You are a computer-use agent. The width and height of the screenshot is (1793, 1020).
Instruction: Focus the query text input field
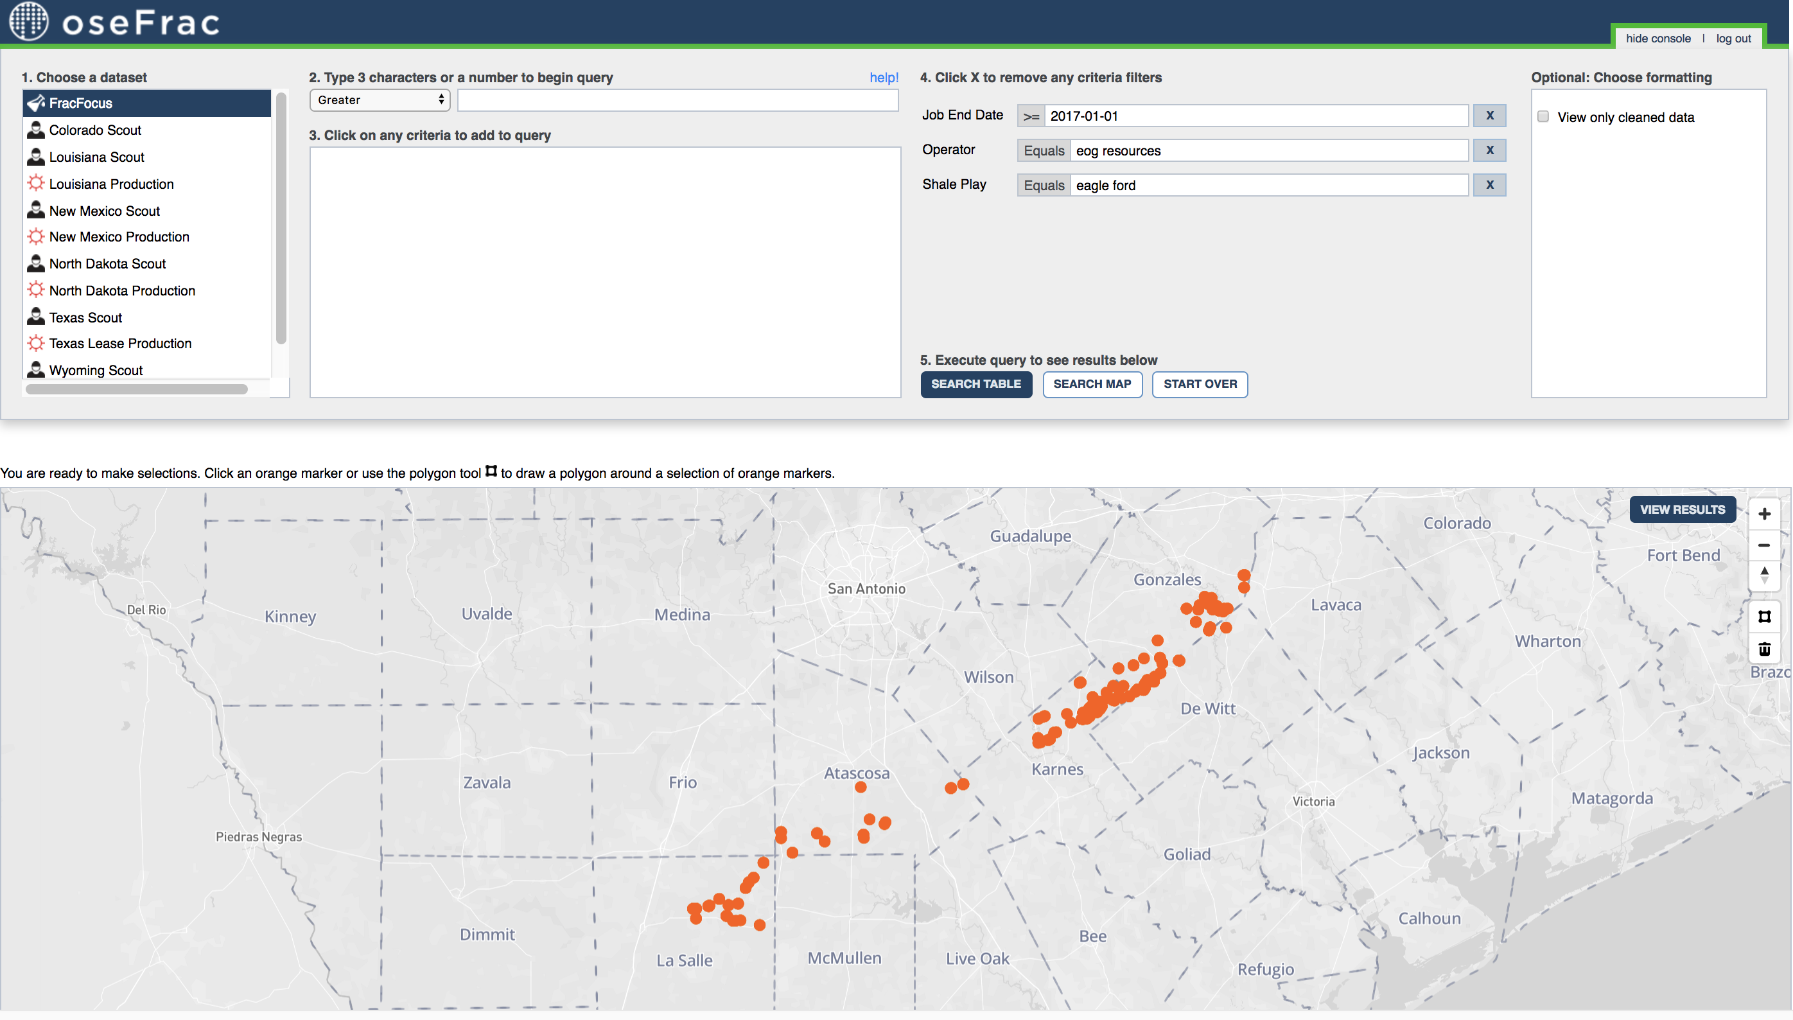tap(678, 100)
